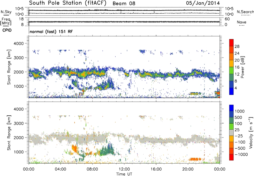This screenshot has width=254, height=176.
Task: Click the Nave legend label
Action: pyautogui.click(x=242, y=22)
